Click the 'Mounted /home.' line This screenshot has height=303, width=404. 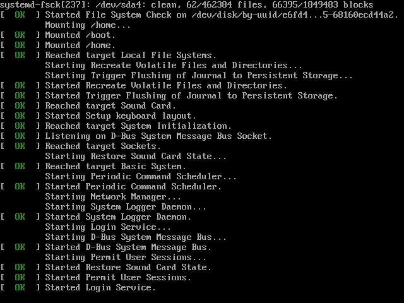(57, 45)
